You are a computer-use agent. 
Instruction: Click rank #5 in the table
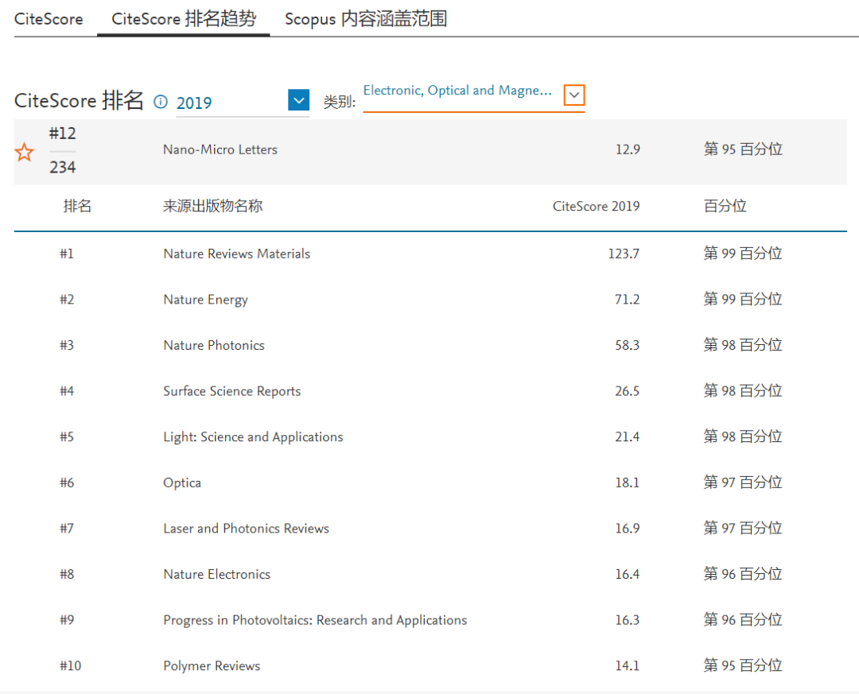click(x=67, y=437)
